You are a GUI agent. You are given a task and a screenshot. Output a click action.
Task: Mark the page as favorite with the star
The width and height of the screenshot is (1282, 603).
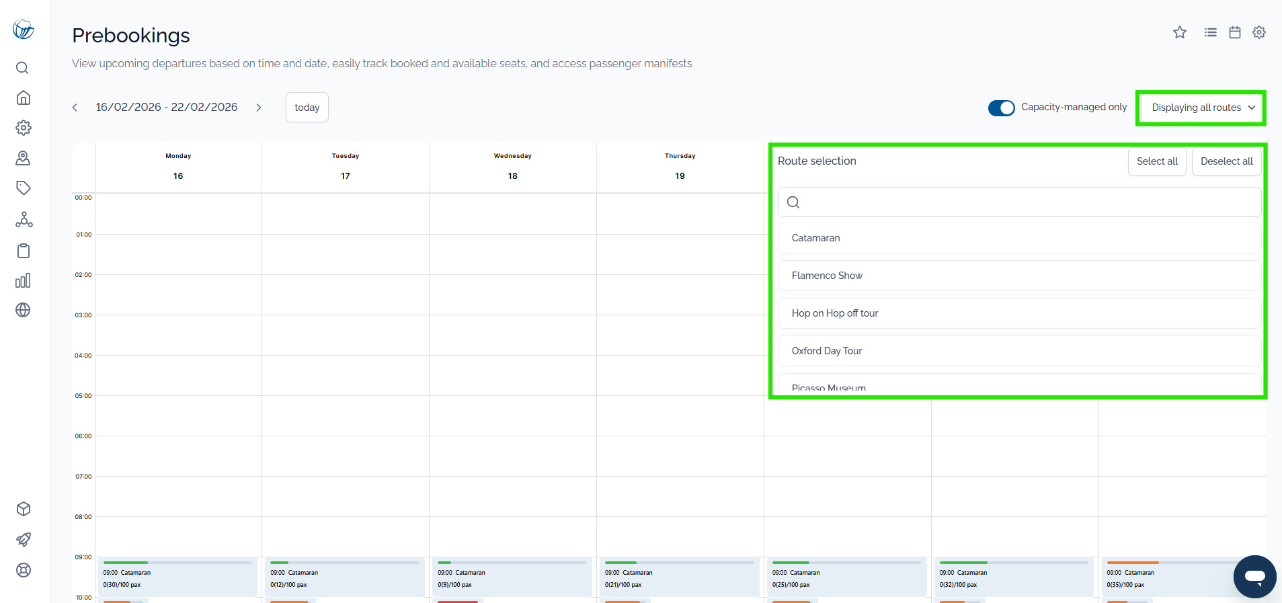1180,32
